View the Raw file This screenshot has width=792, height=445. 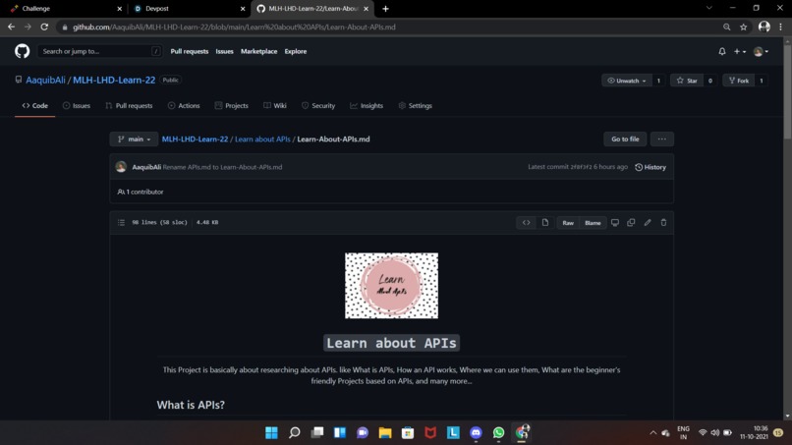(x=568, y=223)
